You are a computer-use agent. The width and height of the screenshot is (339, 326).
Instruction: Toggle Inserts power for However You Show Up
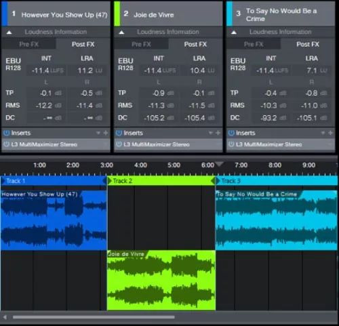click(x=6, y=133)
